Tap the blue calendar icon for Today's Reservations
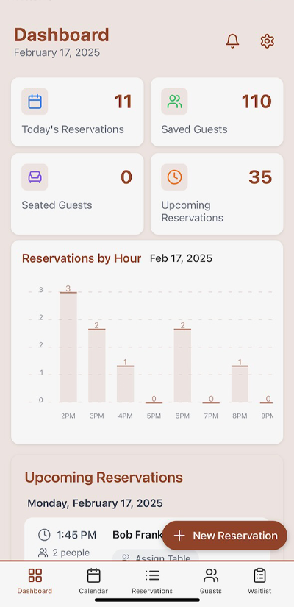294x607 pixels. 35,102
